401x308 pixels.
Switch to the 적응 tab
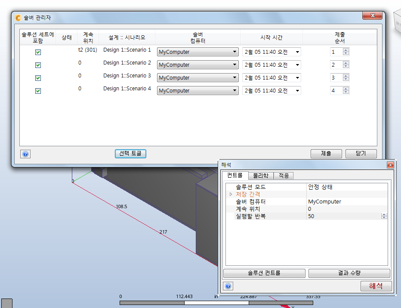284,176
